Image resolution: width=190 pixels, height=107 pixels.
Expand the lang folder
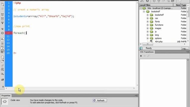click(148, 35)
